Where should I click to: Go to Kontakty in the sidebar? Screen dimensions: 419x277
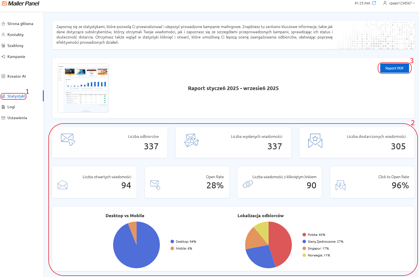[x=15, y=35]
